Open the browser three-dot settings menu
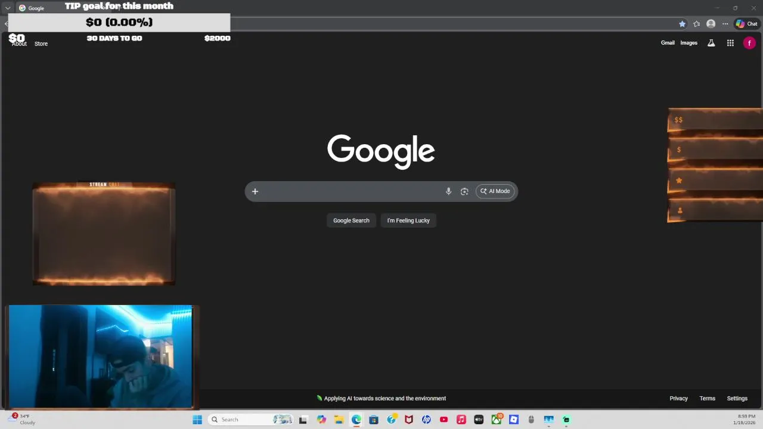 point(725,24)
